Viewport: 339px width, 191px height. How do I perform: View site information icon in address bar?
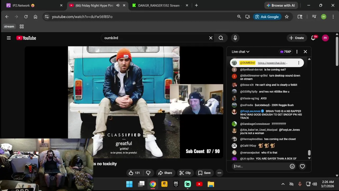(x=47, y=17)
